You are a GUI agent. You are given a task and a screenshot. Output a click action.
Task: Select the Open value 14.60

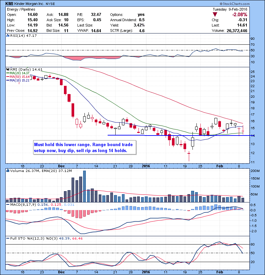[x=32, y=15]
